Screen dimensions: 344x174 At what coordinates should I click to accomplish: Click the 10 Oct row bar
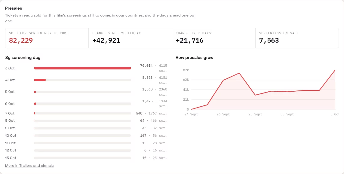coord(82,136)
